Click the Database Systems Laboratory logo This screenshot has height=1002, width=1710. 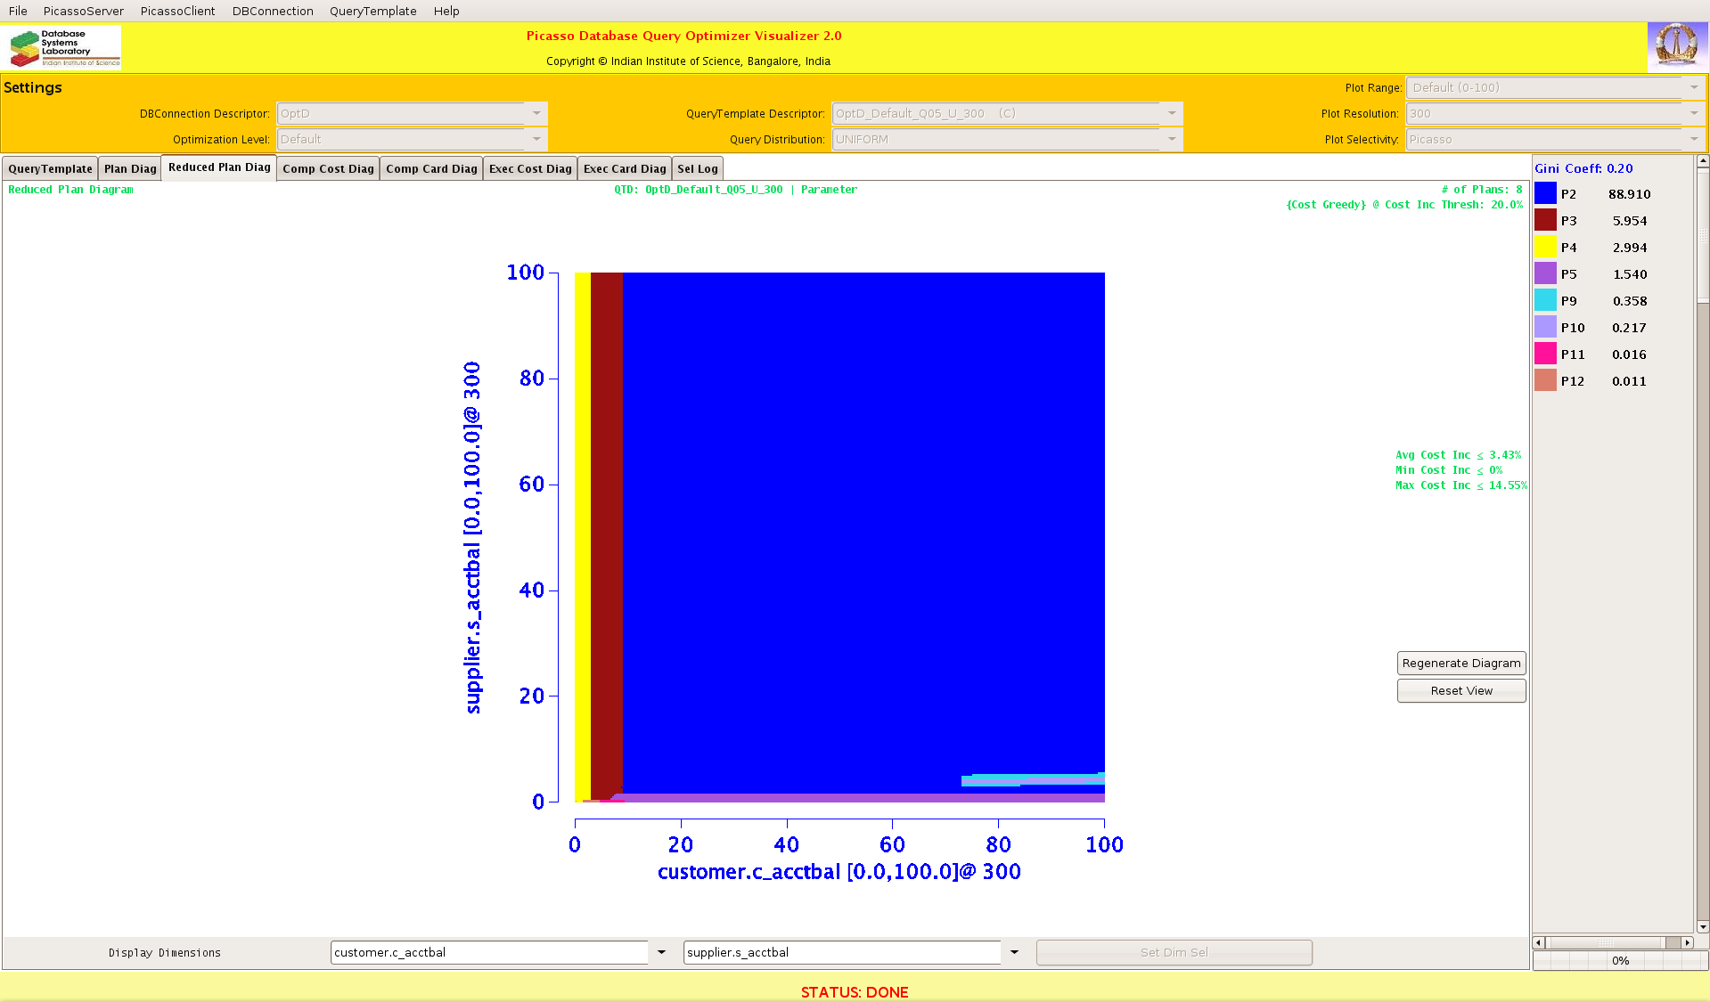point(64,48)
